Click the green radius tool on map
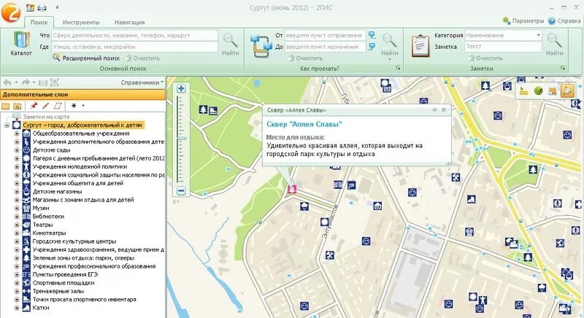584x318 pixels. [538, 90]
